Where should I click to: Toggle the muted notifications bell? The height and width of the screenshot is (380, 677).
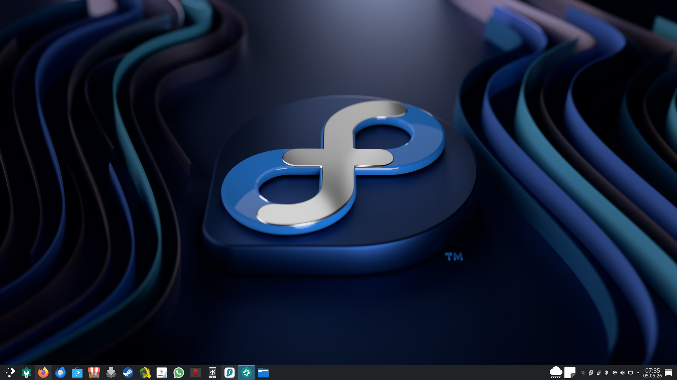(x=583, y=373)
